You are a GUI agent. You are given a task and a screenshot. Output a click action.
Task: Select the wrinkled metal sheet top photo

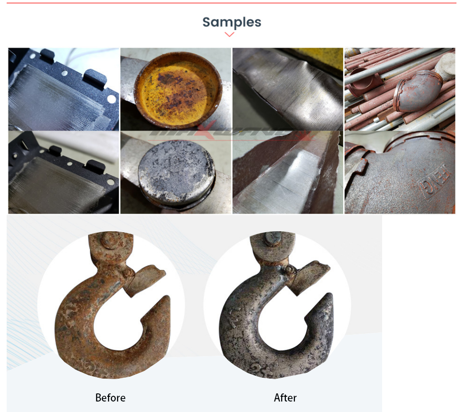(x=288, y=89)
